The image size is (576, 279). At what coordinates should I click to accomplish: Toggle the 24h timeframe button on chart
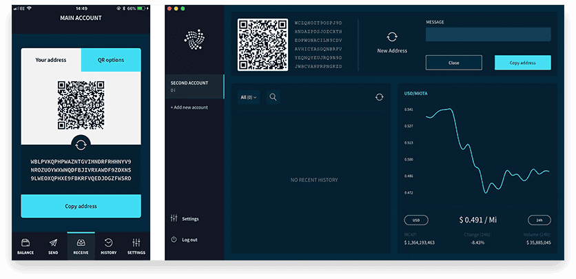coord(539,220)
